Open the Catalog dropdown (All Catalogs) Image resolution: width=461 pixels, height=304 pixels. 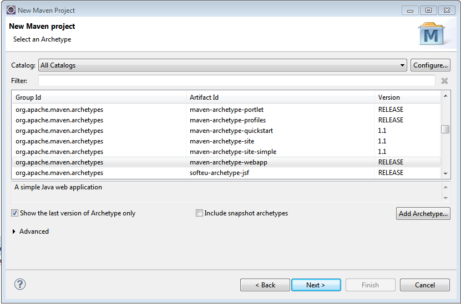click(x=222, y=65)
